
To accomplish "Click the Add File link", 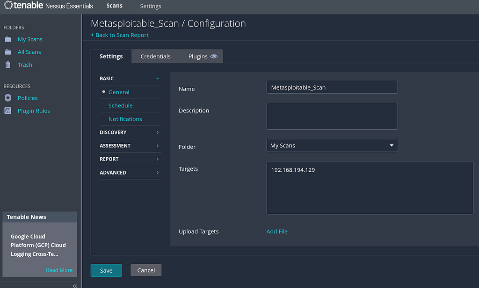I will pos(277,232).
